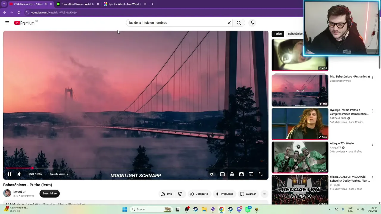Show hidden system tray icons
381x214 pixels.
point(330,209)
